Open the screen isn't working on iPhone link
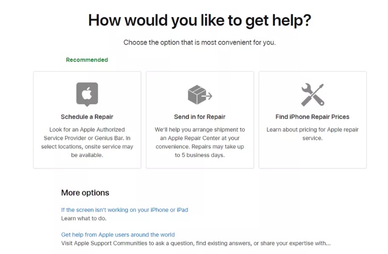This screenshot has height=254, width=388. tap(124, 210)
